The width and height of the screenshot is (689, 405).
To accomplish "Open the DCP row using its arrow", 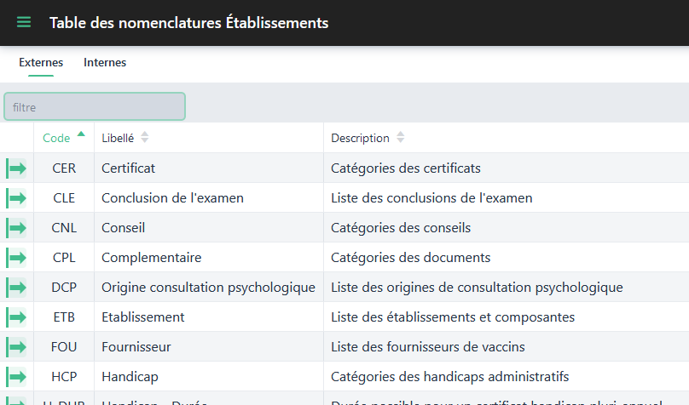I will (16, 288).
